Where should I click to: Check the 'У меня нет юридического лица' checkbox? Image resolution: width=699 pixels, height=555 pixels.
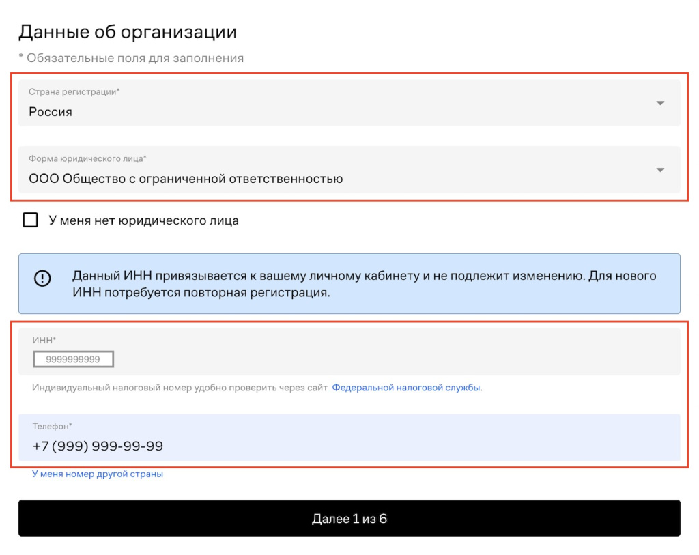click(x=30, y=220)
